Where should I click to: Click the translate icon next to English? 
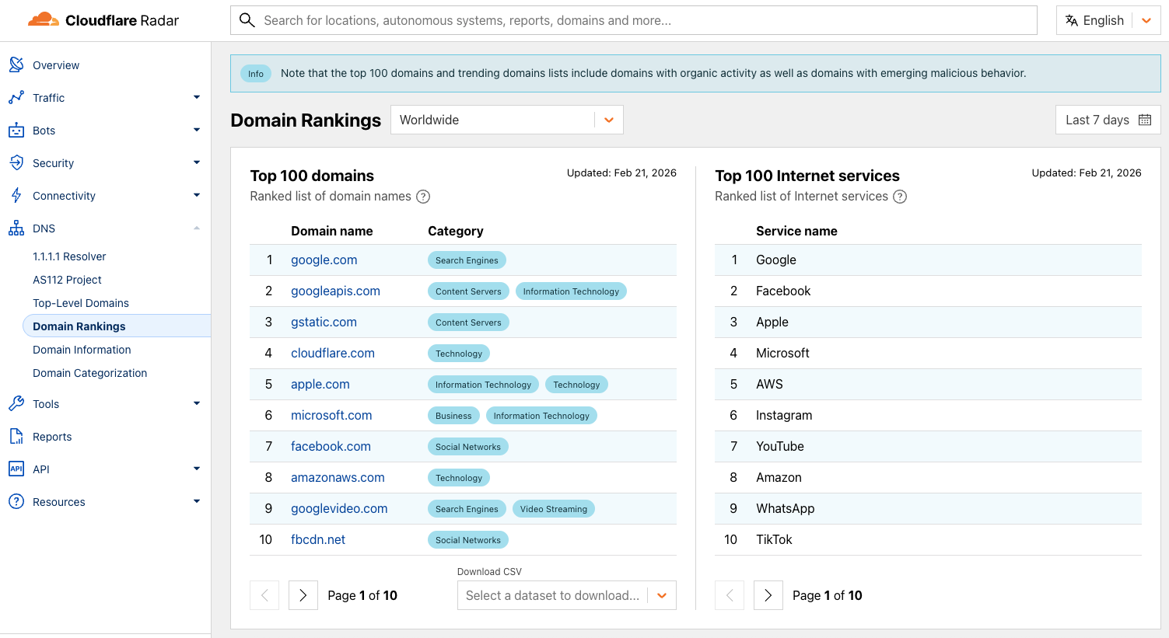click(x=1072, y=20)
